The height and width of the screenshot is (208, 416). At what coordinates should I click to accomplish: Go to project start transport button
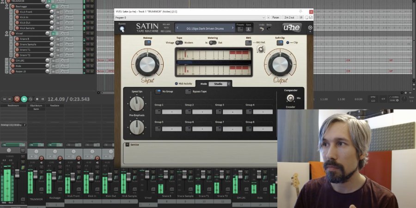coord(4,99)
